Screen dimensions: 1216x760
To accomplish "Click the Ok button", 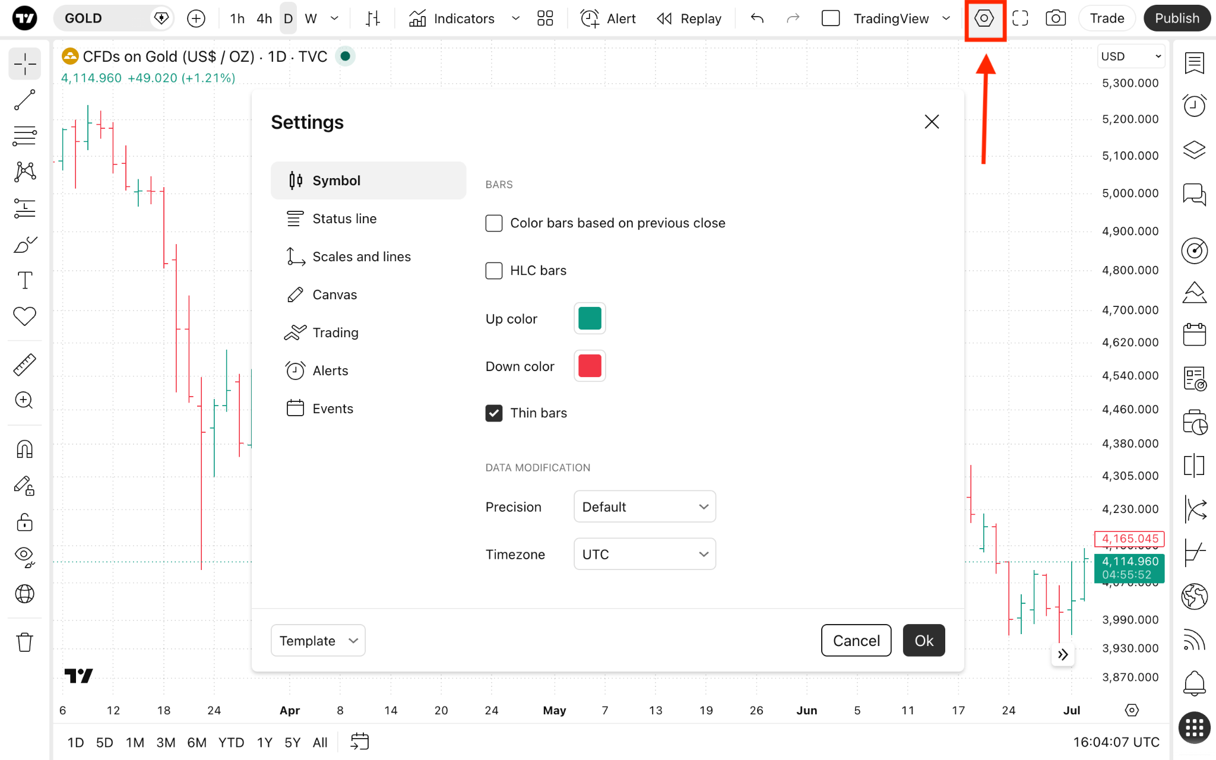I will point(924,640).
